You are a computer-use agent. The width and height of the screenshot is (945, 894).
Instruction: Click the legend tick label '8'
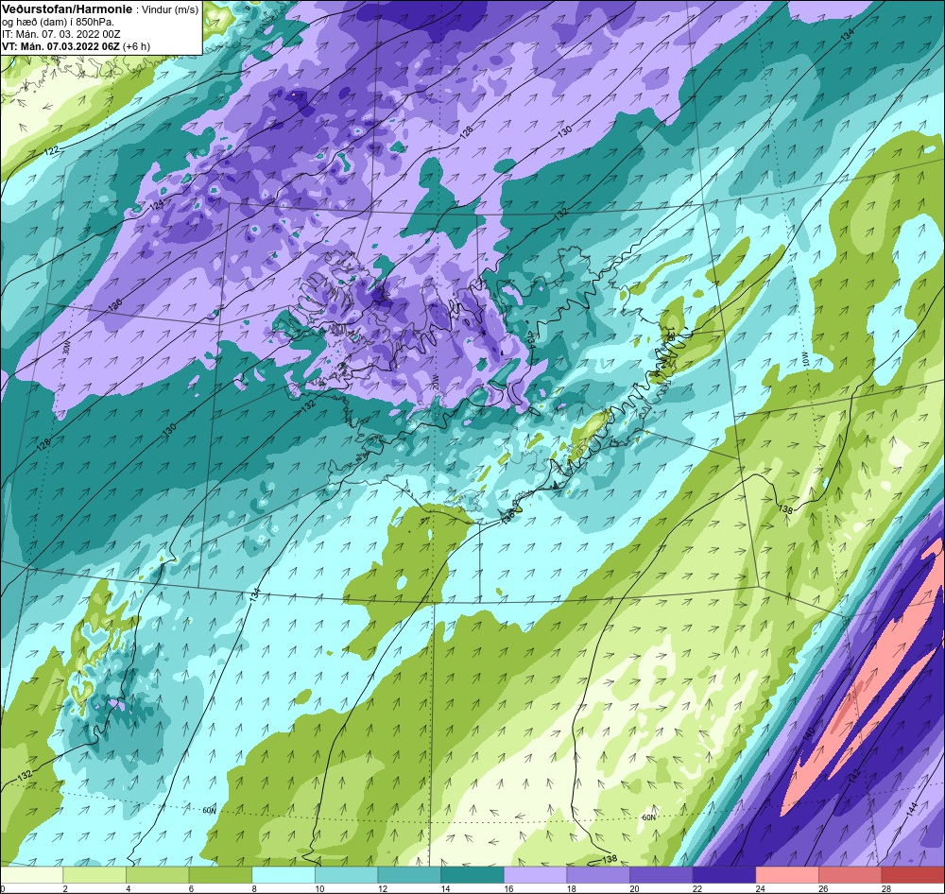[254, 888]
